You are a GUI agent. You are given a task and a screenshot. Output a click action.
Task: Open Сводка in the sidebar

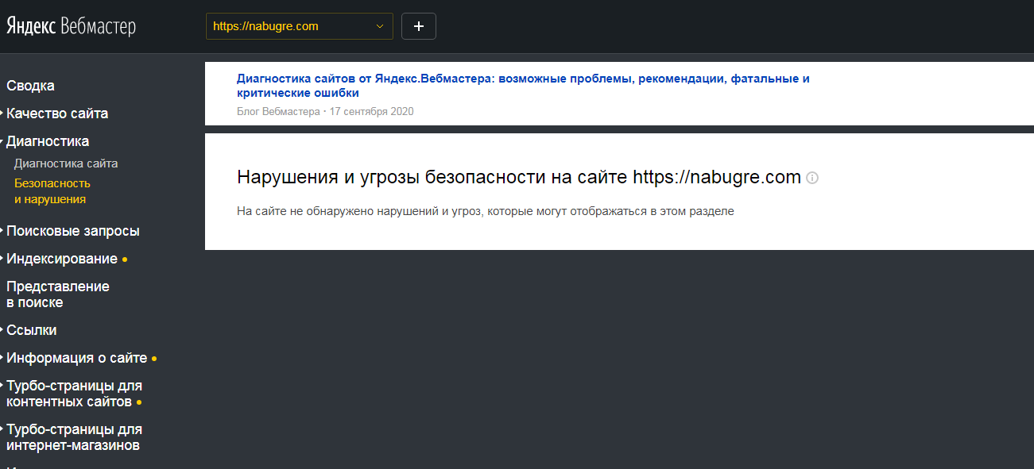(30, 86)
